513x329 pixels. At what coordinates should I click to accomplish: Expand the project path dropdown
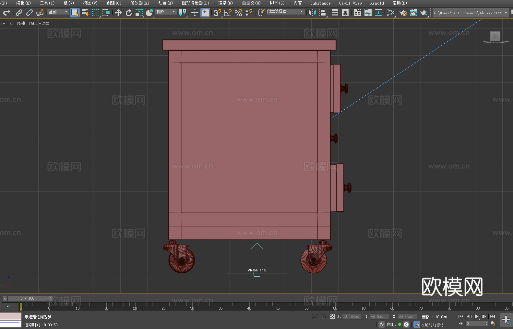(506, 13)
